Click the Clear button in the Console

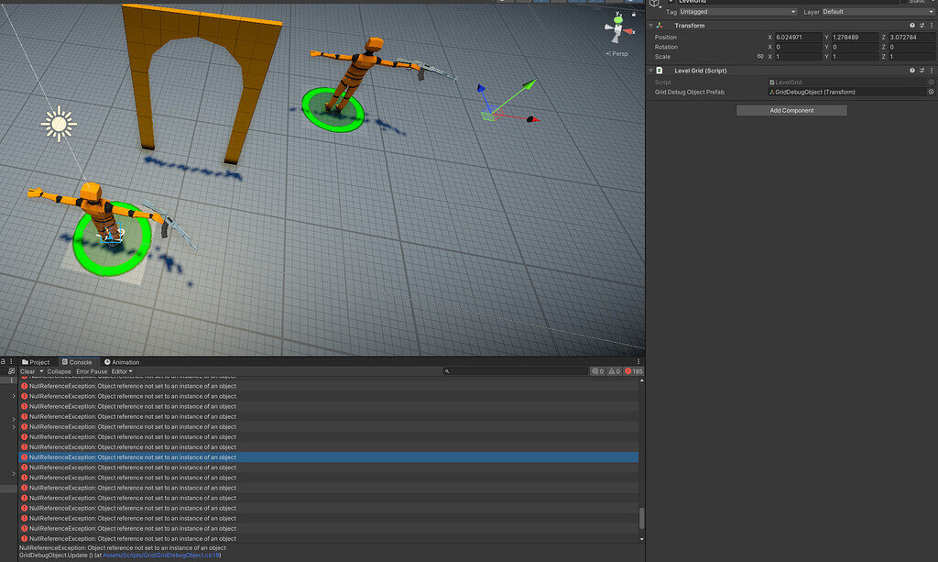click(x=27, y=371)
